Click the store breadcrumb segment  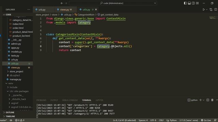(54, 15)
